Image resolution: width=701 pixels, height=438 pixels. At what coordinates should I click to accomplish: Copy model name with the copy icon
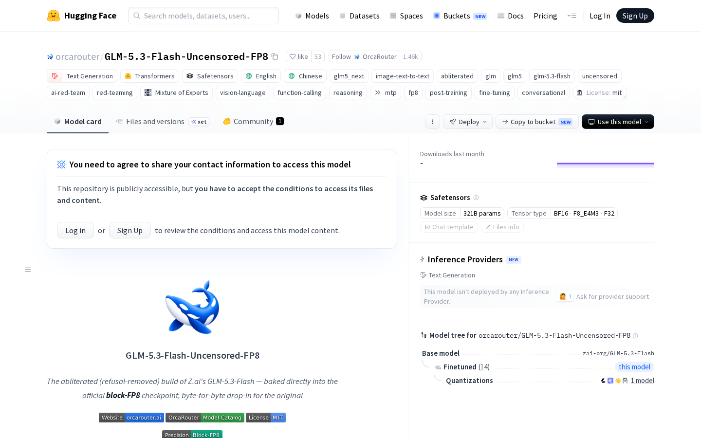tap(275, 56)
